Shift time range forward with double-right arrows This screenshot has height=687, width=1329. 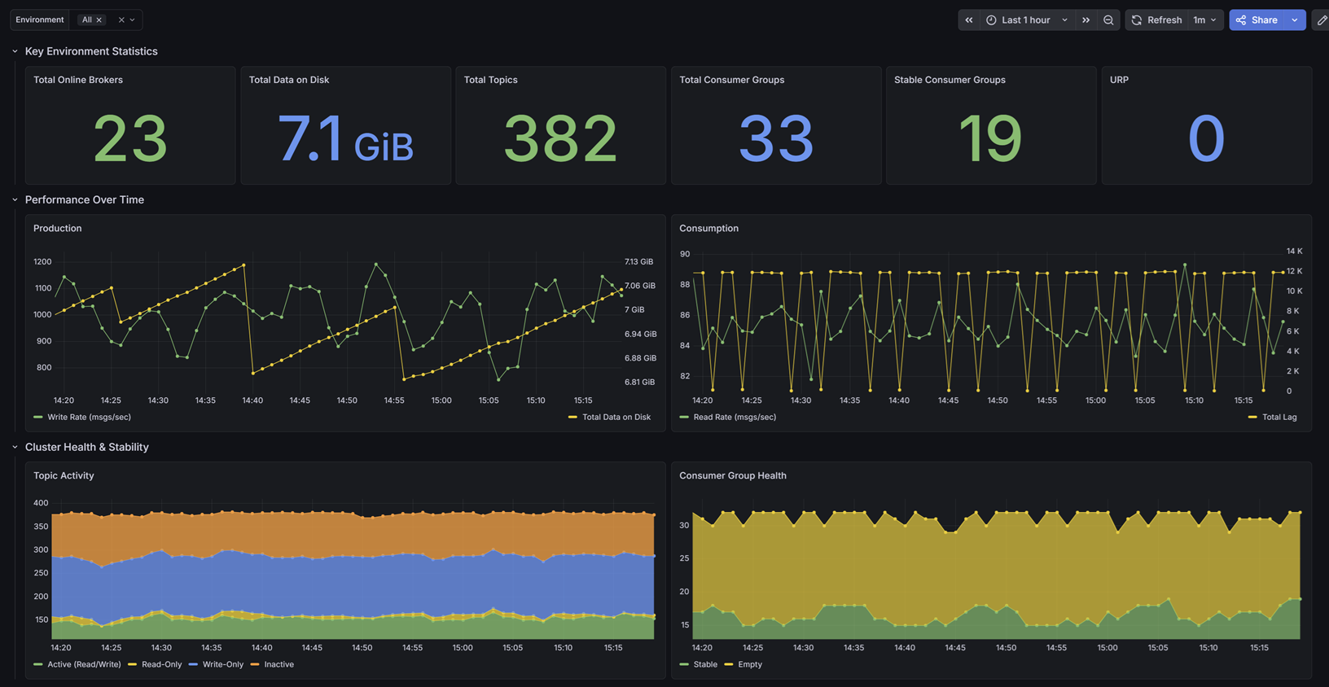(1086, 20)
